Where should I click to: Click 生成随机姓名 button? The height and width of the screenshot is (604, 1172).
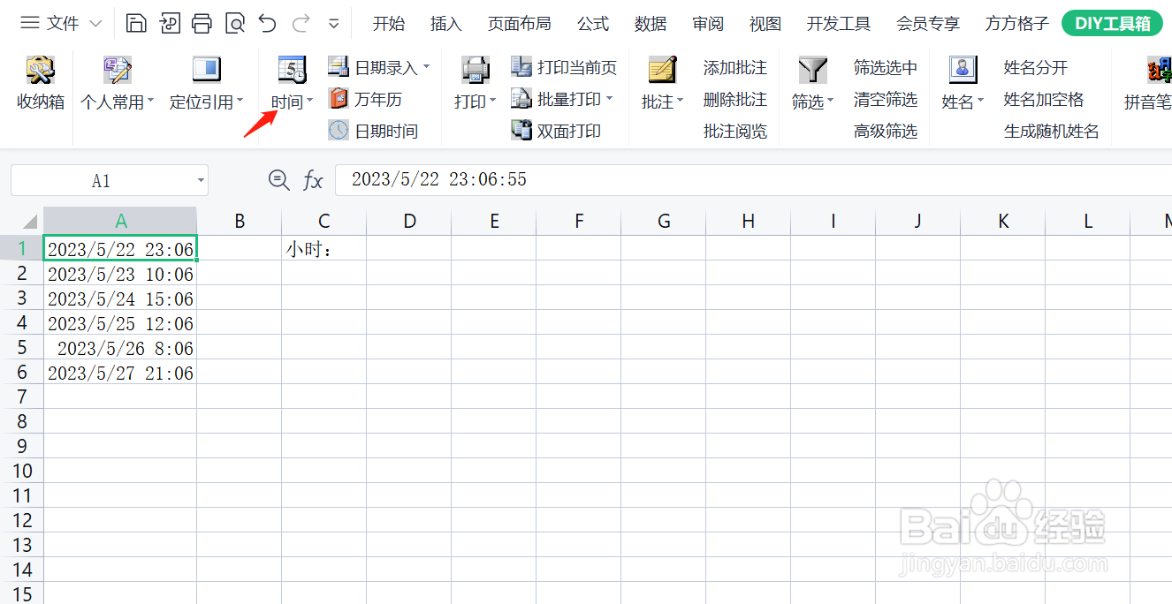(1052, 131)
